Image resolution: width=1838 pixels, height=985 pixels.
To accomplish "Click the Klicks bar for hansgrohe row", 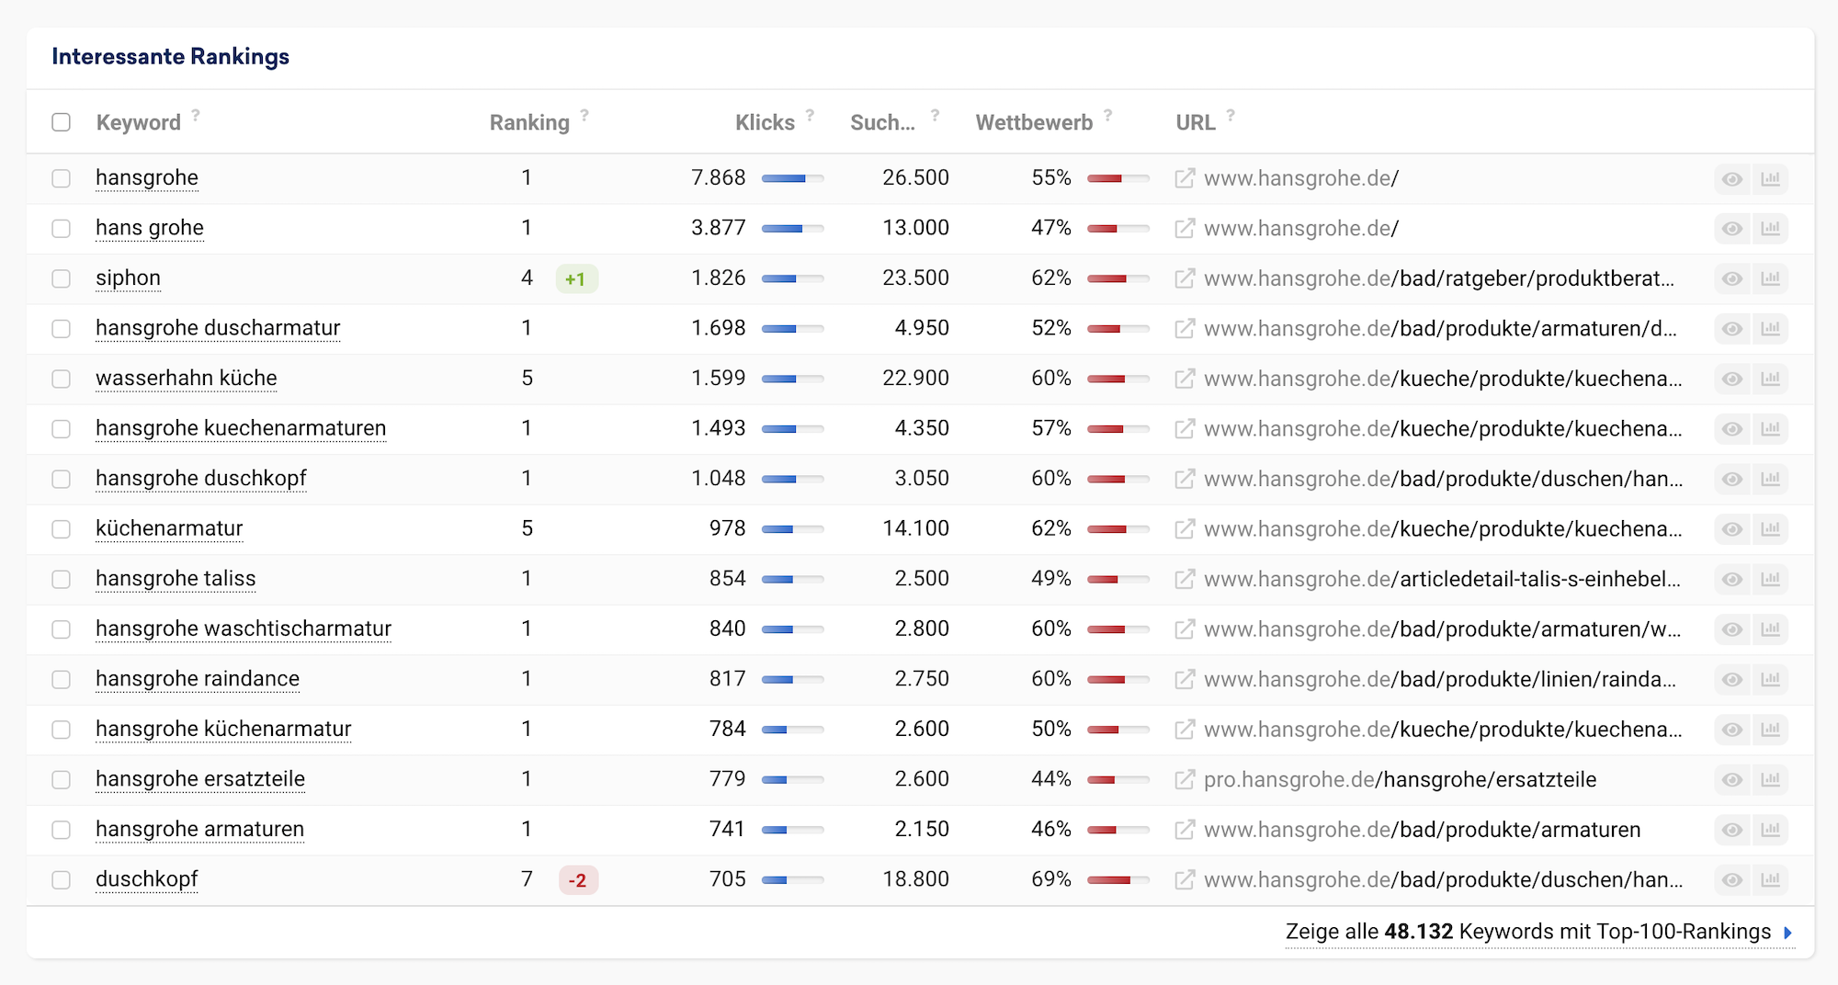I will coord(792,178).
